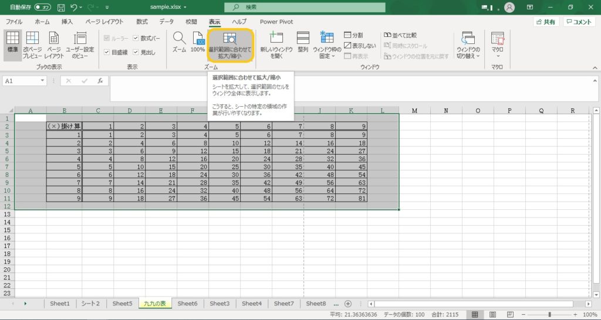Select Page Break Preview (改ページプレビュー) view
The image size is (601, 320).
click(x=32, y=45)
